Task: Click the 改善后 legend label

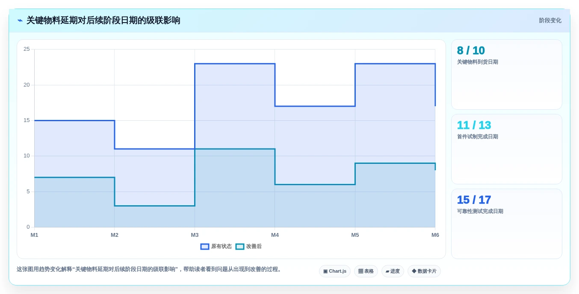Action: [254, 247]
